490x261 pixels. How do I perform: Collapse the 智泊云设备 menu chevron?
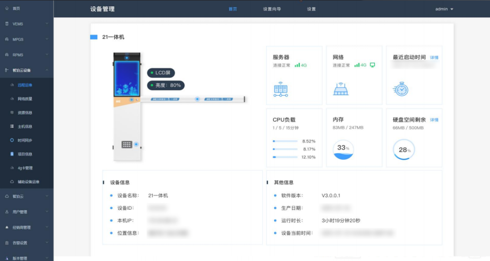(x=47, y=70)
